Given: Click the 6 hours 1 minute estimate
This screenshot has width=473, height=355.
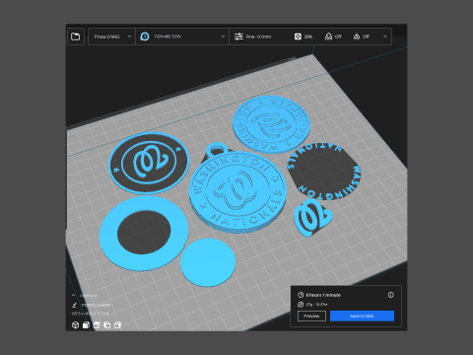Looking at the screenshot, I should [323, 295].
